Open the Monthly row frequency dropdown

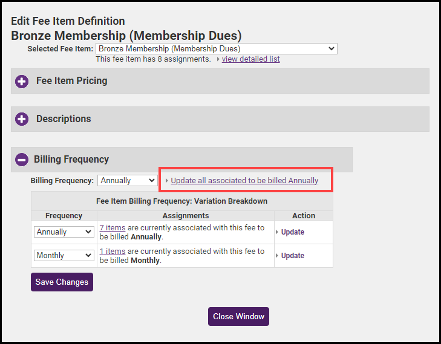pos(64,255)
